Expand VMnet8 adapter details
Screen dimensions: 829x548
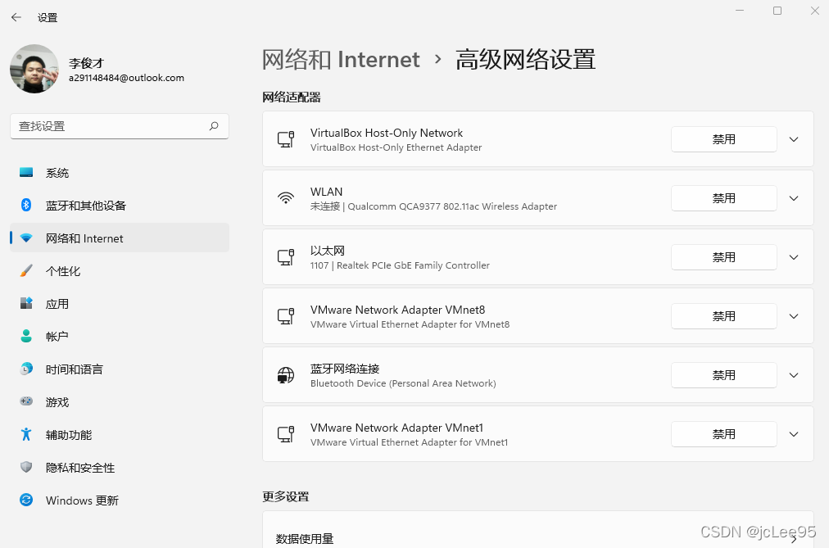[794, 316]
